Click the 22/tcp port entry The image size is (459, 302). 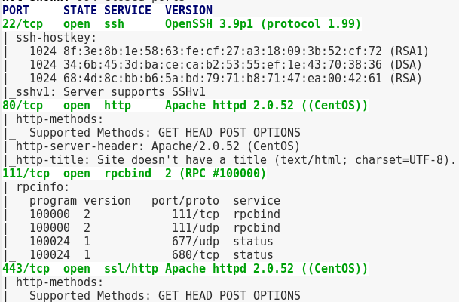pyautogui.click(x=23, y=24)
